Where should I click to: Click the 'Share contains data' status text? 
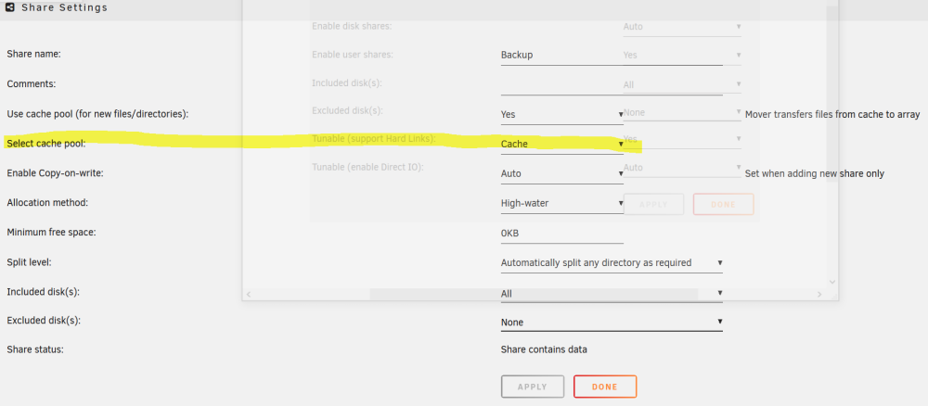pyautogui.click(x=544, y=349)
